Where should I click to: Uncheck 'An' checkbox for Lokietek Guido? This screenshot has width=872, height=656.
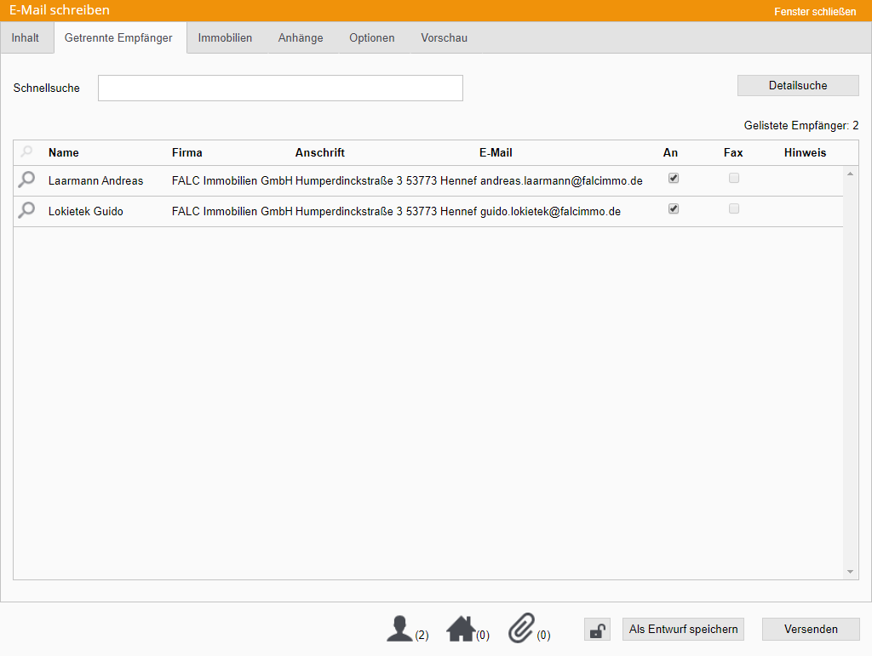674,208
